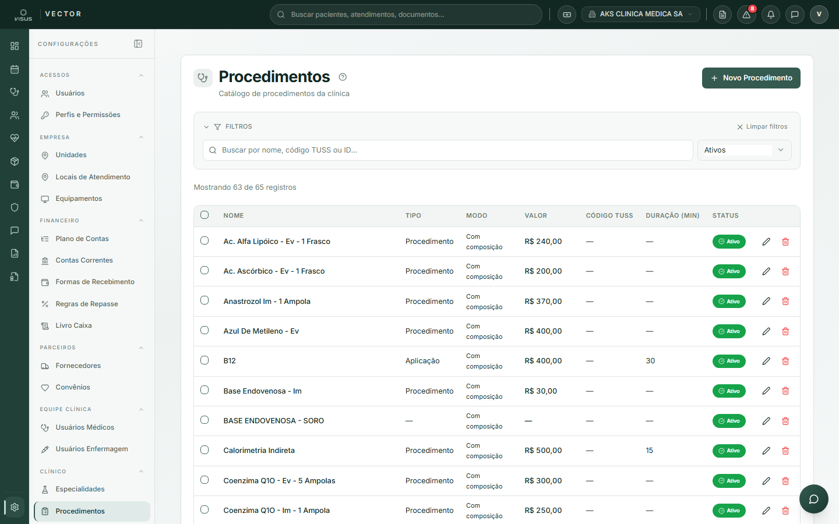This screenshot has width=839, height=524.
Task: Open the AKS CLINICA MEDICA SA clinic selector
Action: click(x=640, y=15)
